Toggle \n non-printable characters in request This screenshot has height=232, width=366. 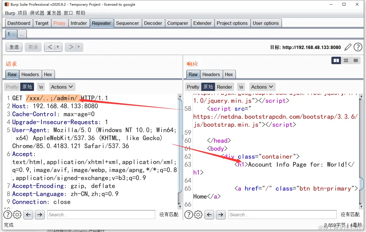[x=41, y=87]
